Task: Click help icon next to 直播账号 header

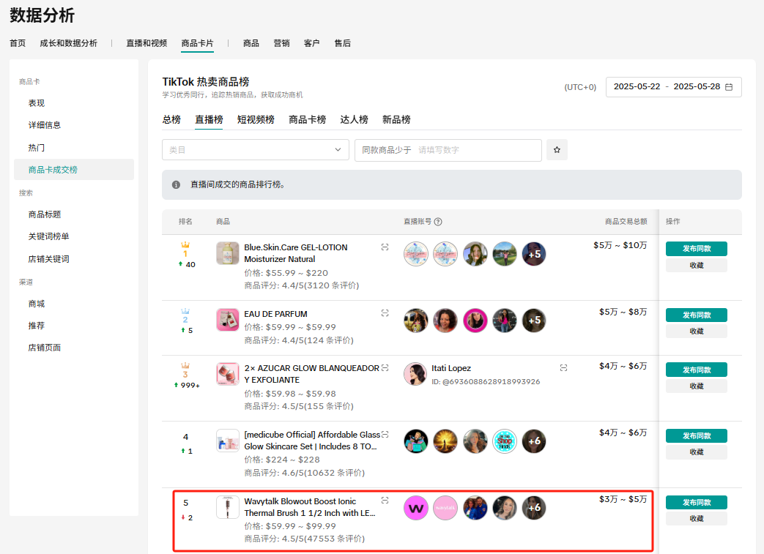Action: [438, 222]
